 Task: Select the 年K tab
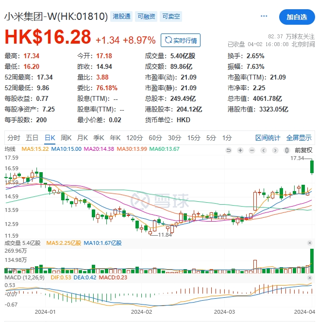click(x=115, y=138)
